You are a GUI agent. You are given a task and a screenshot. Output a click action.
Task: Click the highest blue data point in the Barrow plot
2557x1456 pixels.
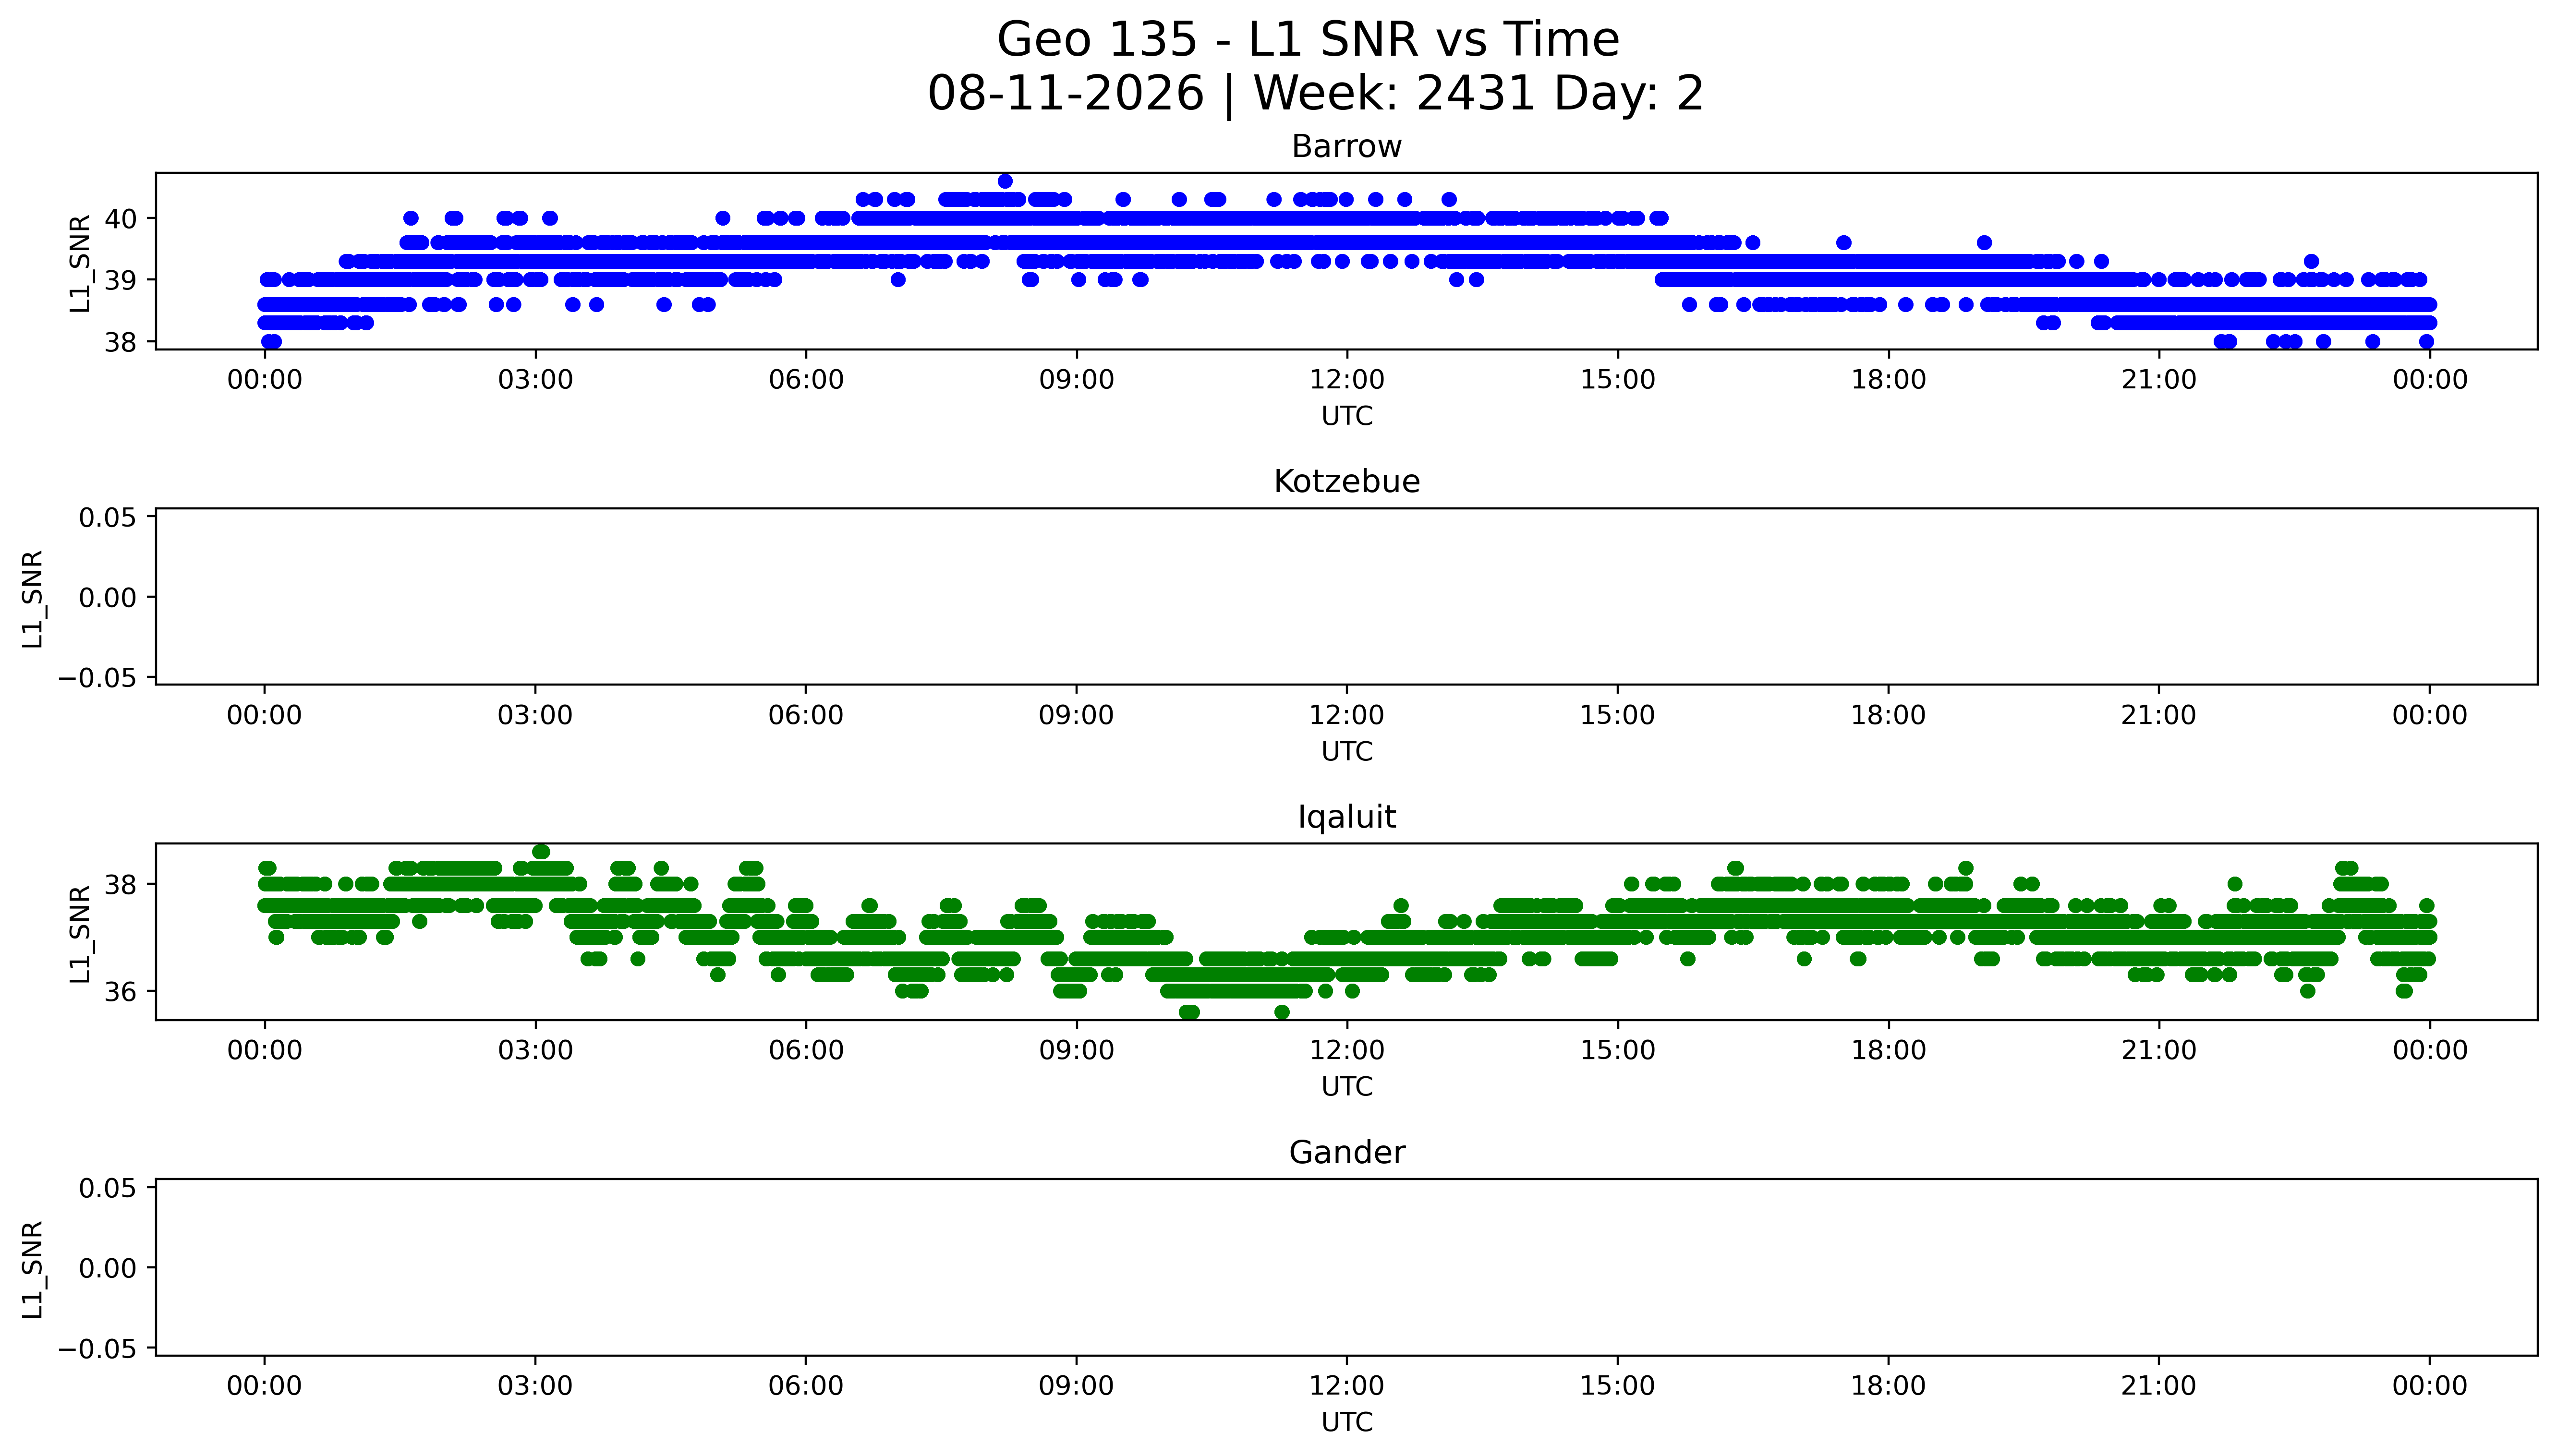[1005, 181]
